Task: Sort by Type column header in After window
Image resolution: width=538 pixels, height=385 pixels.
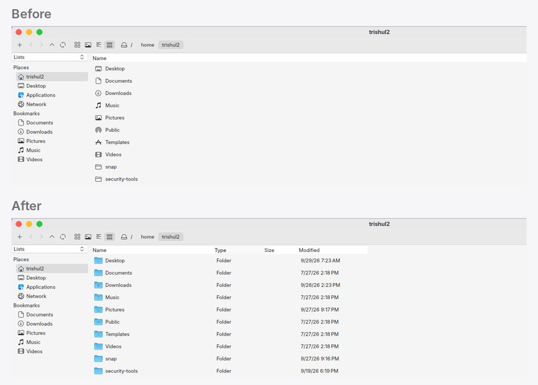Action: pos(220,250)
